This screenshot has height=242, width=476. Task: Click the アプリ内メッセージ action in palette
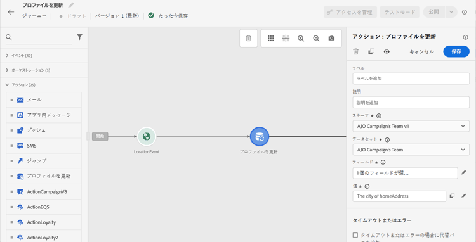(x=44, y=115)
